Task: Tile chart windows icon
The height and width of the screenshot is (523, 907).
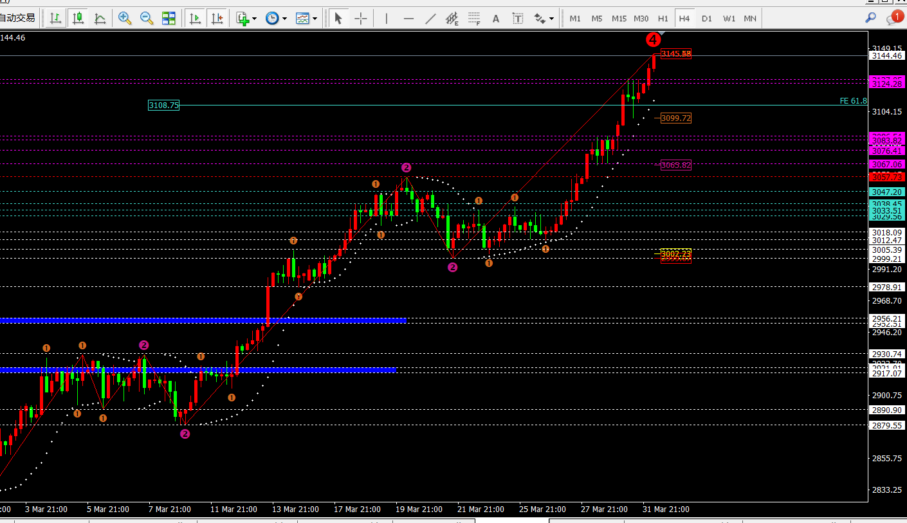Action: [x=169, y=19]
